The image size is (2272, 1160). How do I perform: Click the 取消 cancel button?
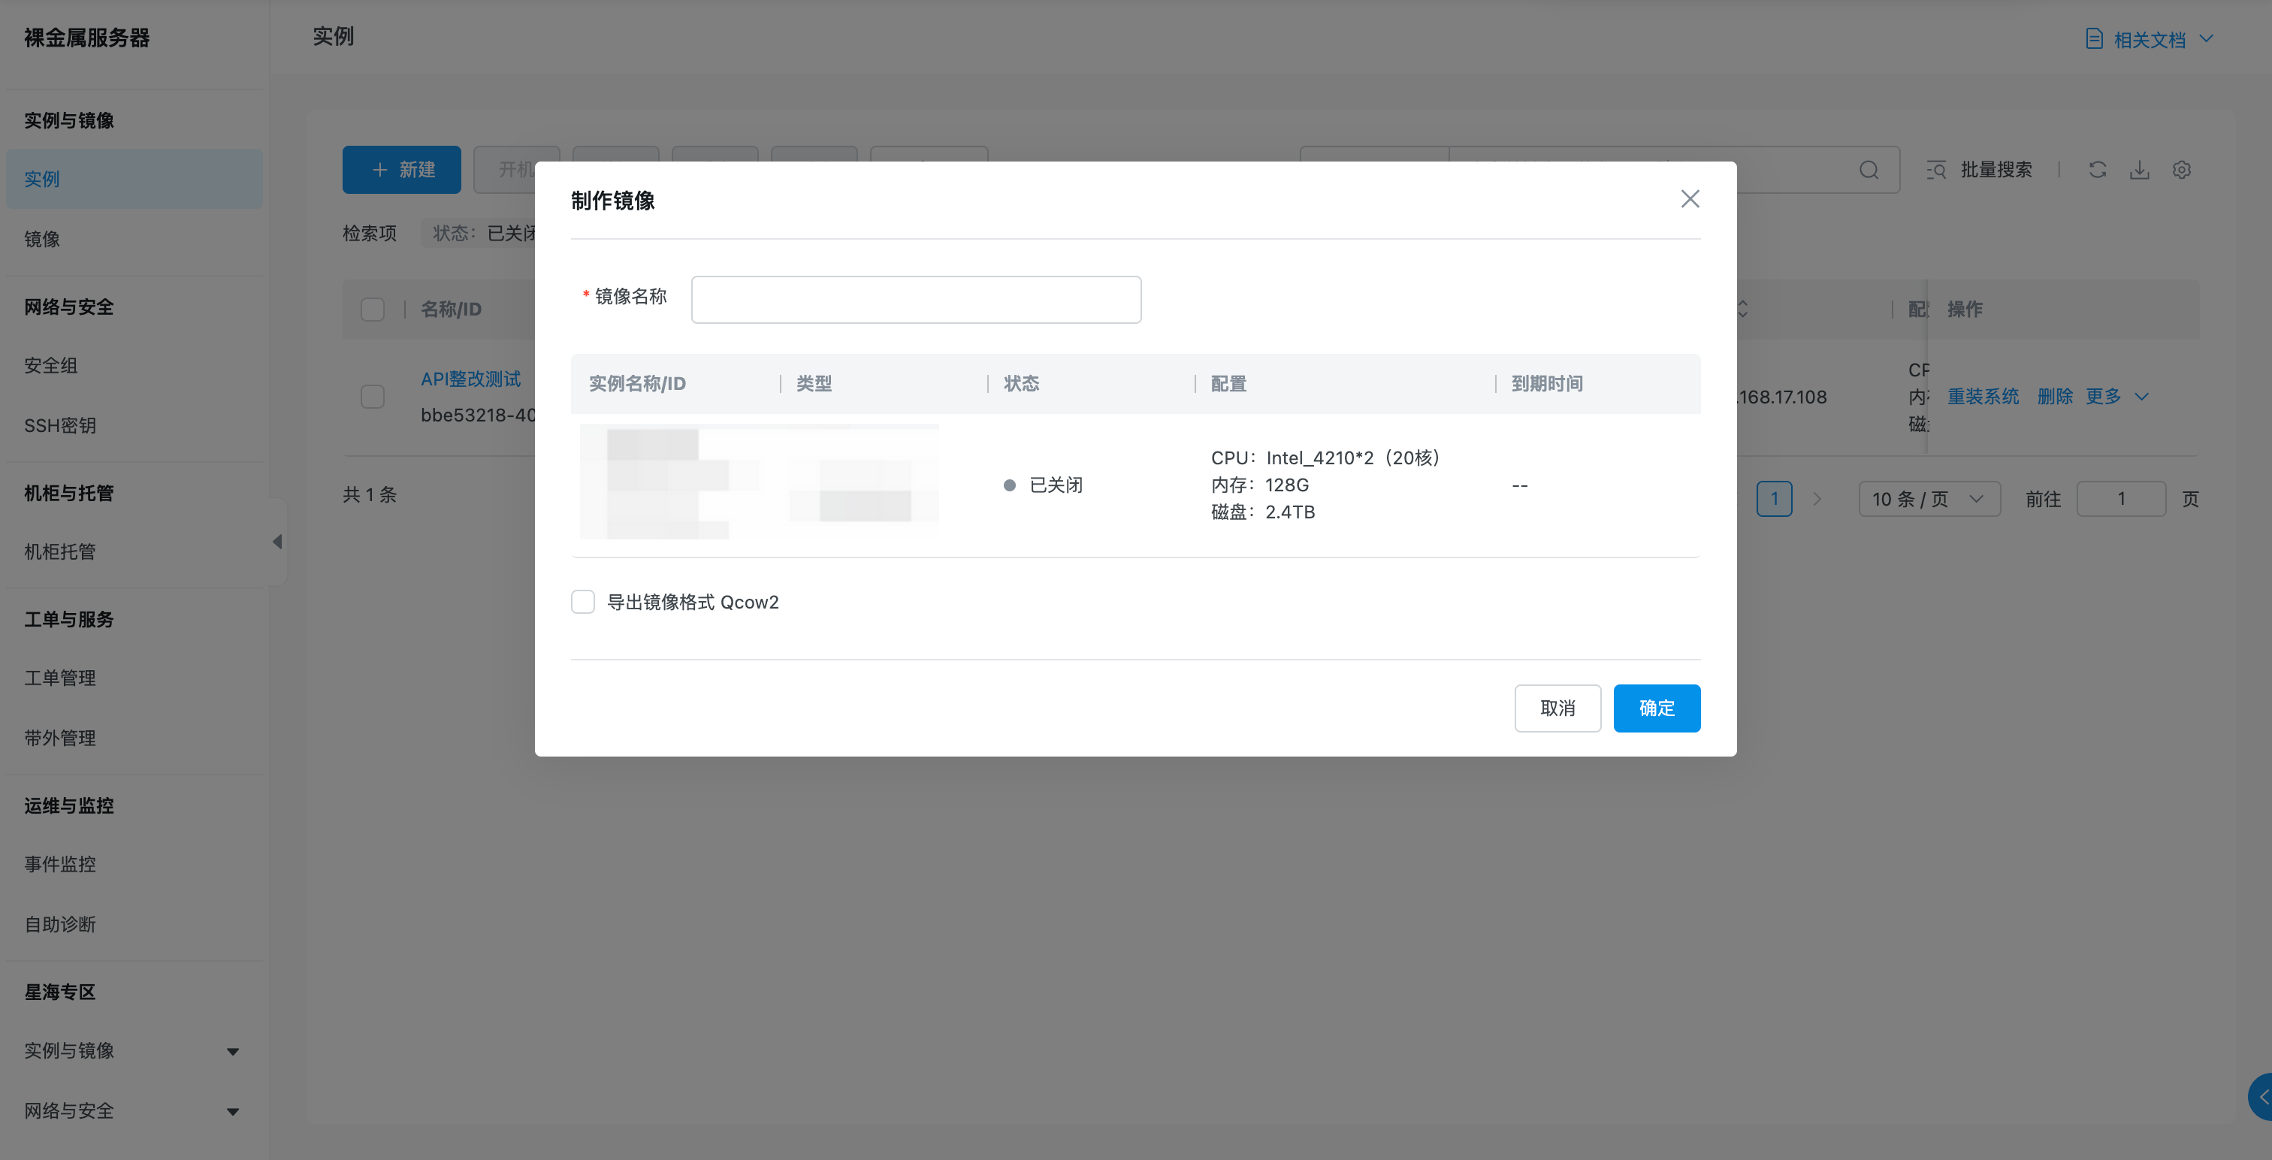(x=1557, y=708)
